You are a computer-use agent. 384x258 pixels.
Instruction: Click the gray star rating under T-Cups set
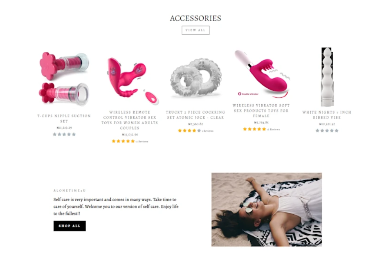tap(64, 134)
